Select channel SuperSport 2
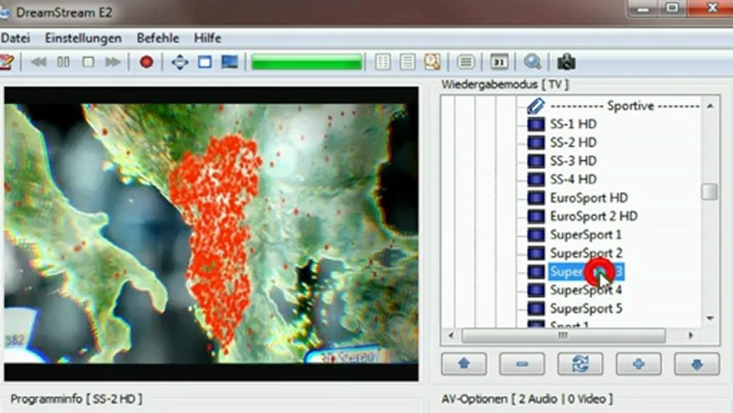This screenshot has width=733, height=413. [586, 253]
